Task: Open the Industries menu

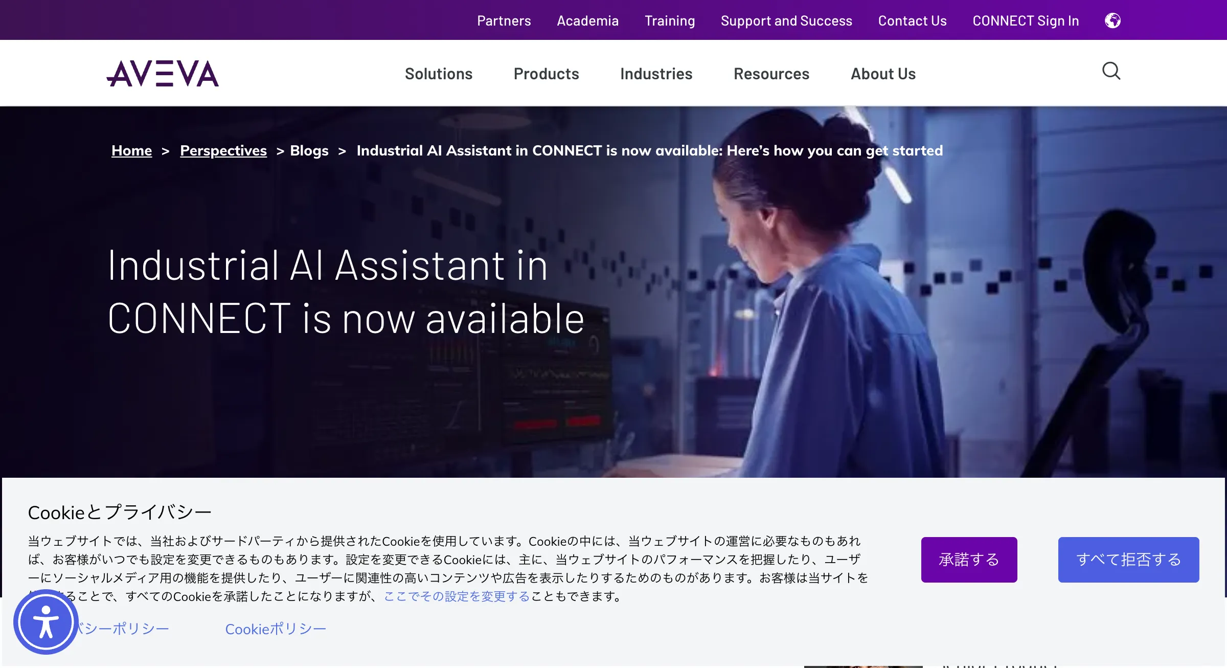Action: (656, 74)
